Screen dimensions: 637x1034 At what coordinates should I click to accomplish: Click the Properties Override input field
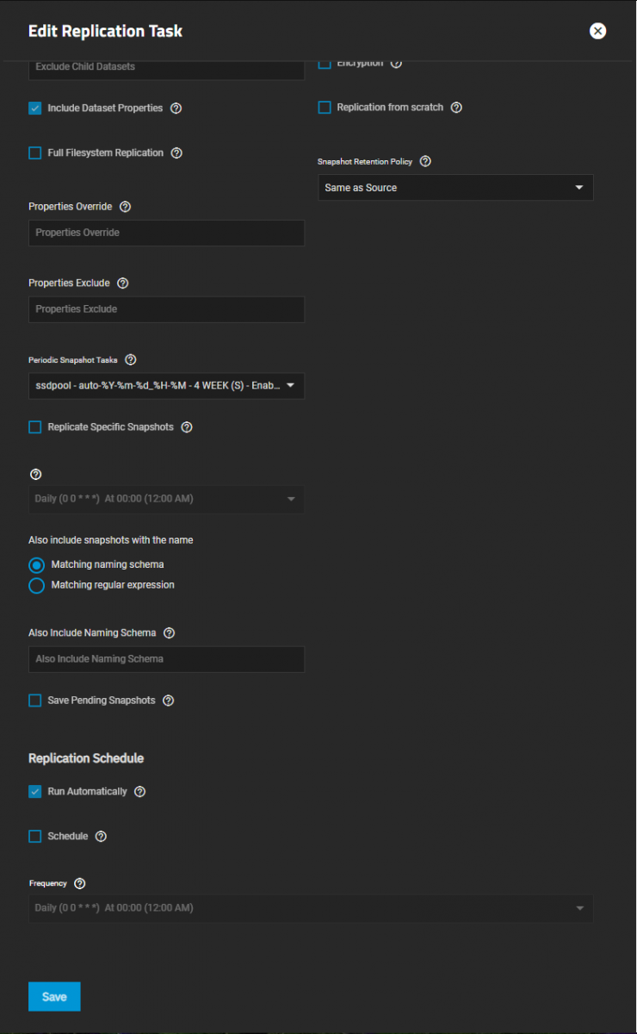pyautogui.click(x=166, y=233)
